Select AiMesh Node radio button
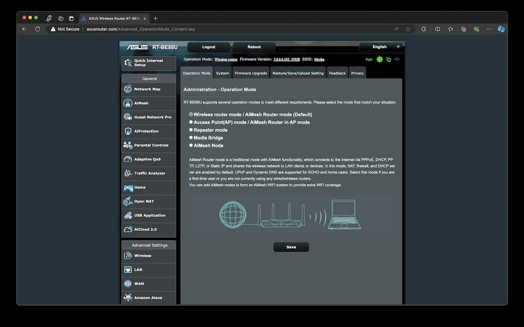This screenshot has width=524, height=327. coord(191,145)
